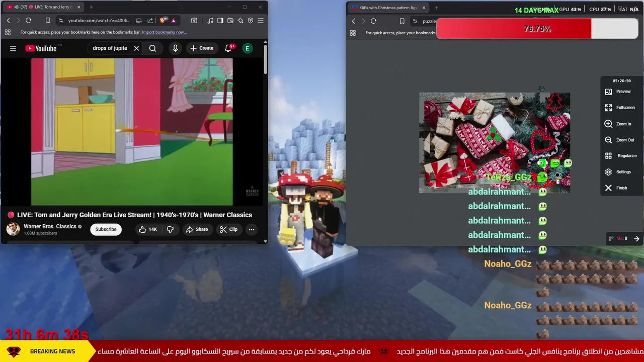Open tab groups grid icon in puzzle bookmarks bar

tap(353, 33)
